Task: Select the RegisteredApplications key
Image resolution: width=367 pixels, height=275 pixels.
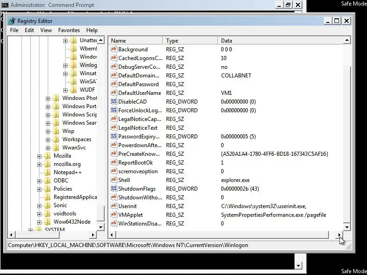Action: [x=75, y=197]
